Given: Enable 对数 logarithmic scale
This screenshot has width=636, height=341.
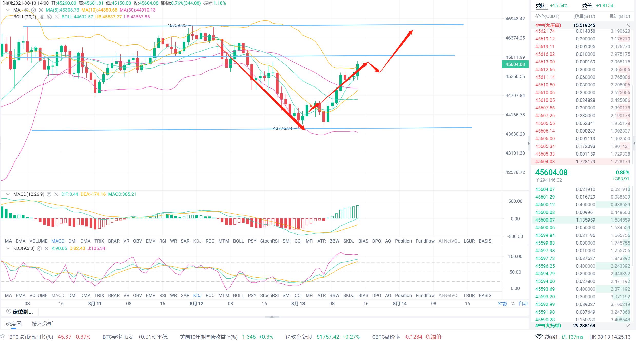Looking at the screenshot, I should [503, 304].
